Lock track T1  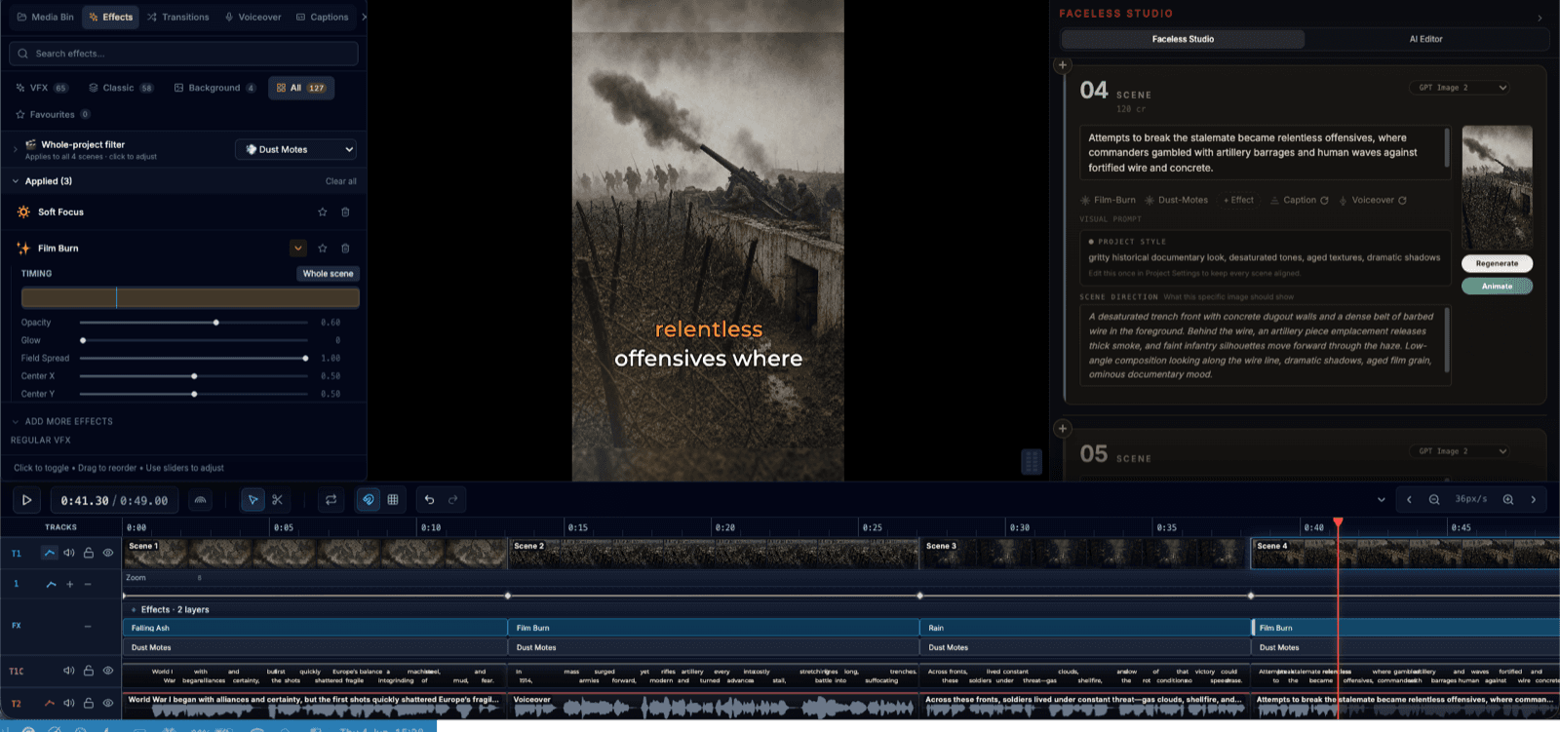click(89, 553)
